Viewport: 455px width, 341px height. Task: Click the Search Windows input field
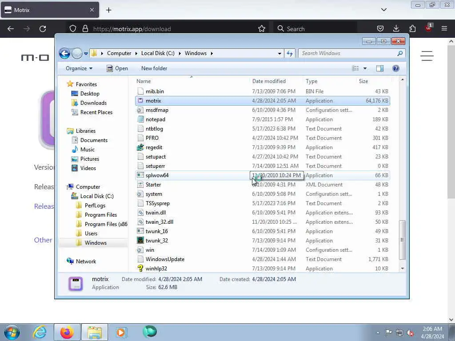[x=348, y=53]
